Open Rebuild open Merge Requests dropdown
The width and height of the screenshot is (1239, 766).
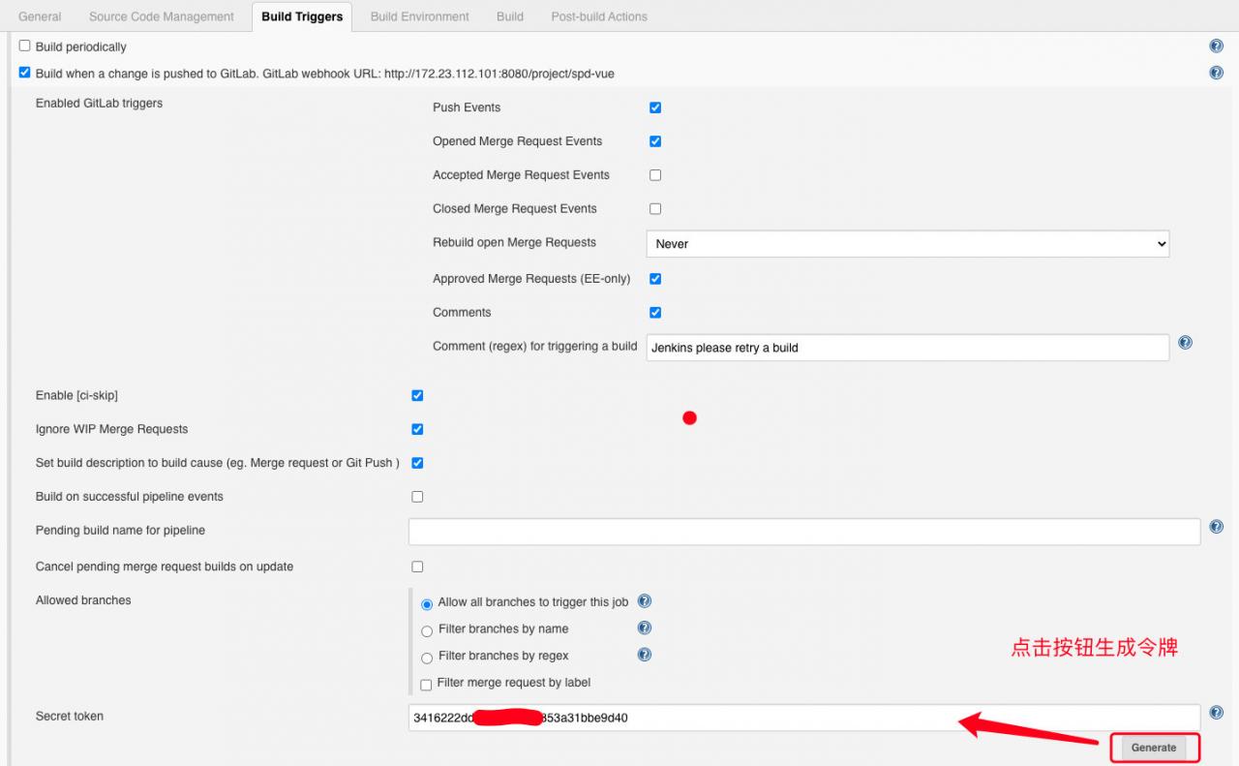point(907,244)
